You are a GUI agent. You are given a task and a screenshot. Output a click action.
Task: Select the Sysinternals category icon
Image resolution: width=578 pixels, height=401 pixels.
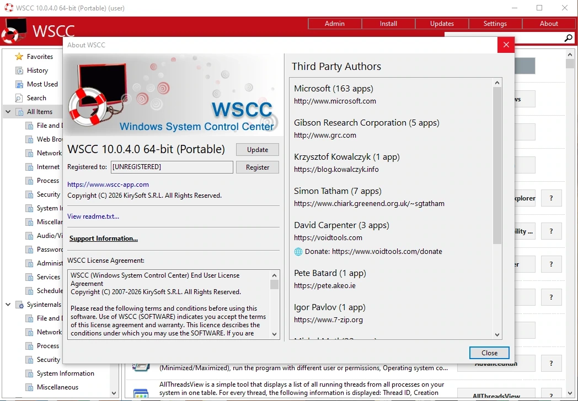pos(19,305)
